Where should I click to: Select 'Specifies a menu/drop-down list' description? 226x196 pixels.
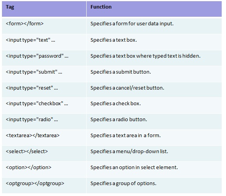tap(129, 152)
